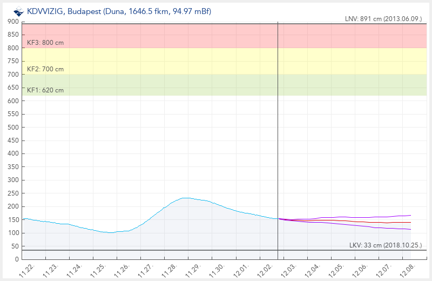Click the 900 value on the y-axis
The width and height of the screenshot is (432, 281).
[x=13, y=22]
